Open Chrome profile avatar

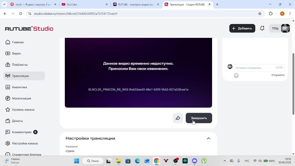[282, 14]
